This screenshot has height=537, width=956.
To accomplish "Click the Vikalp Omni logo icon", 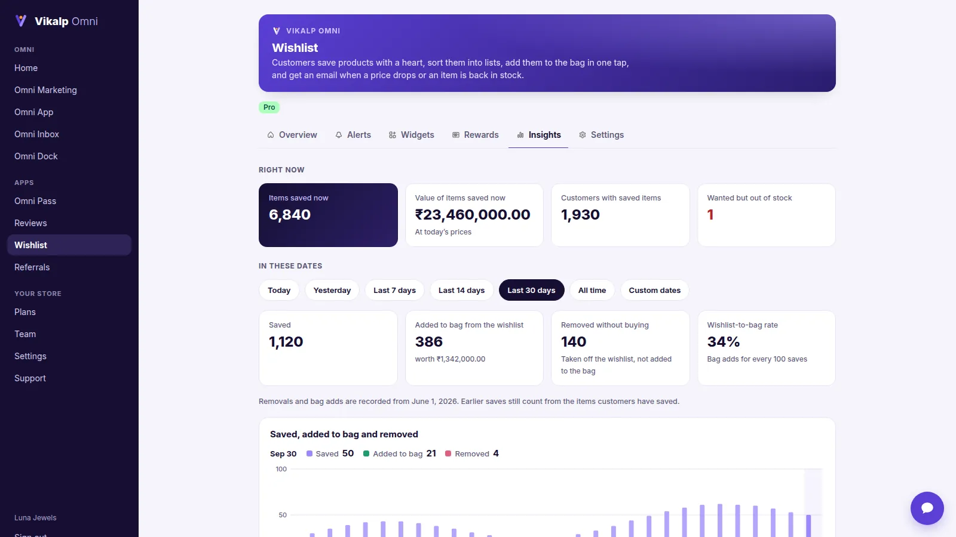I will point(21,21).
